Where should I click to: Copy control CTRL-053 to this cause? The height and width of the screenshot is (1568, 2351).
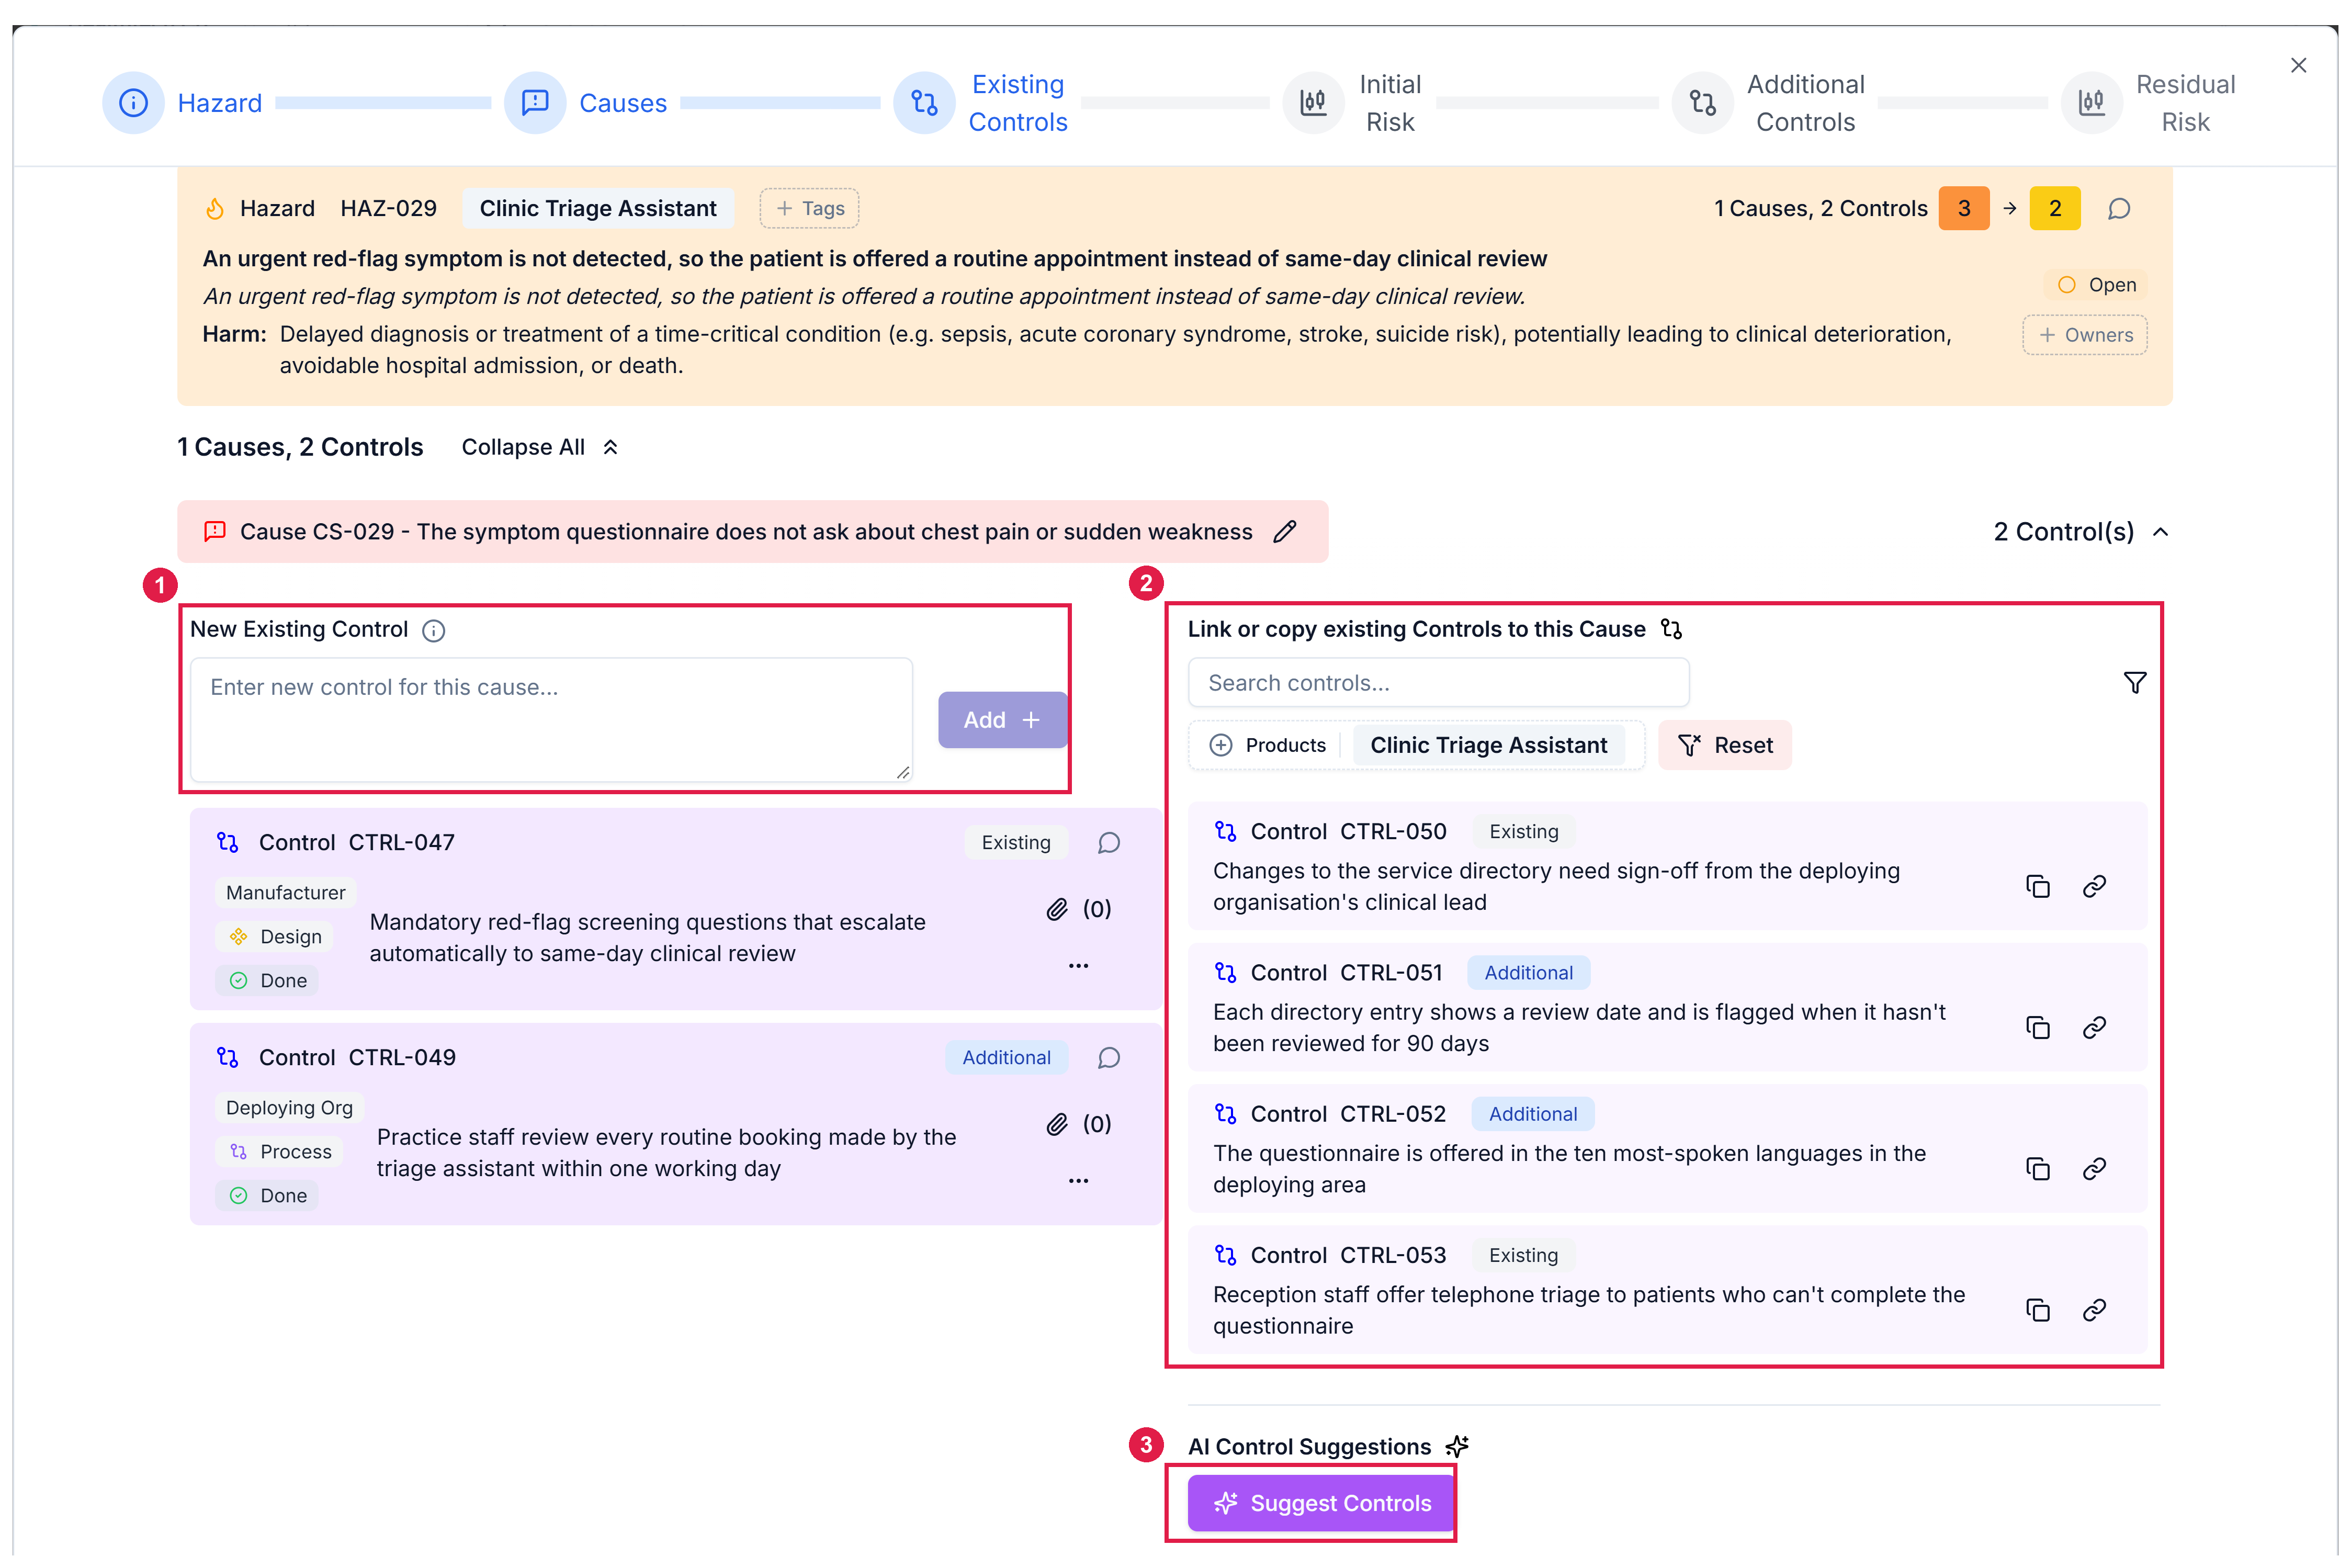point(2037,1310)
